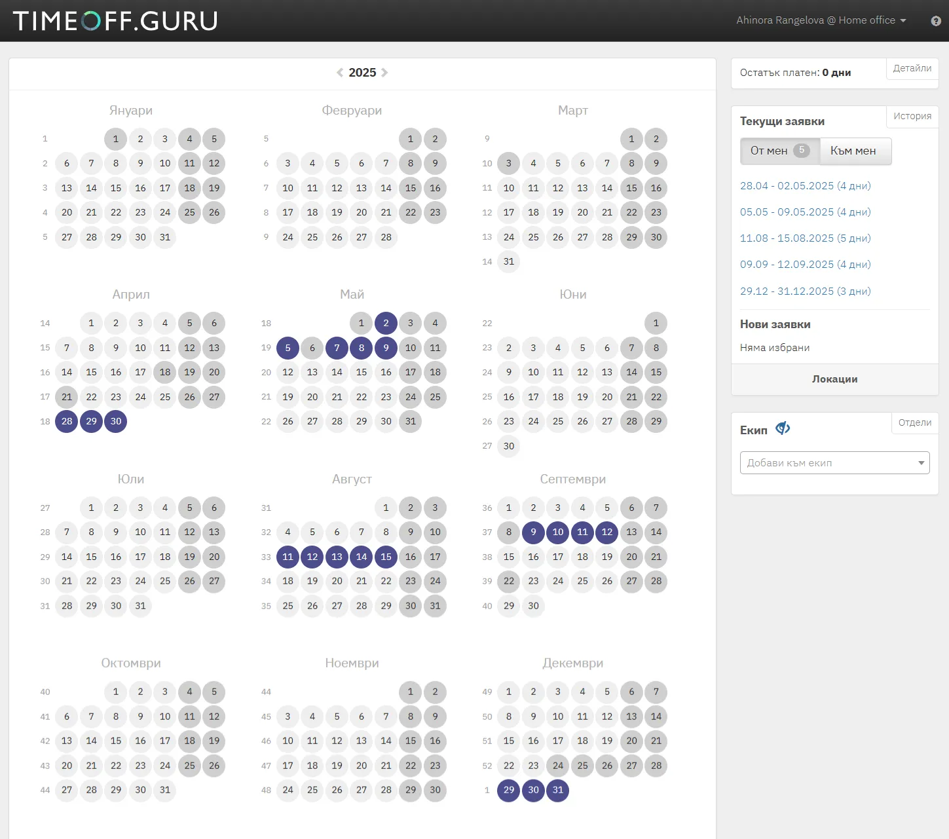Click the Нови заявки heading
949x839 pixels.
775,324
